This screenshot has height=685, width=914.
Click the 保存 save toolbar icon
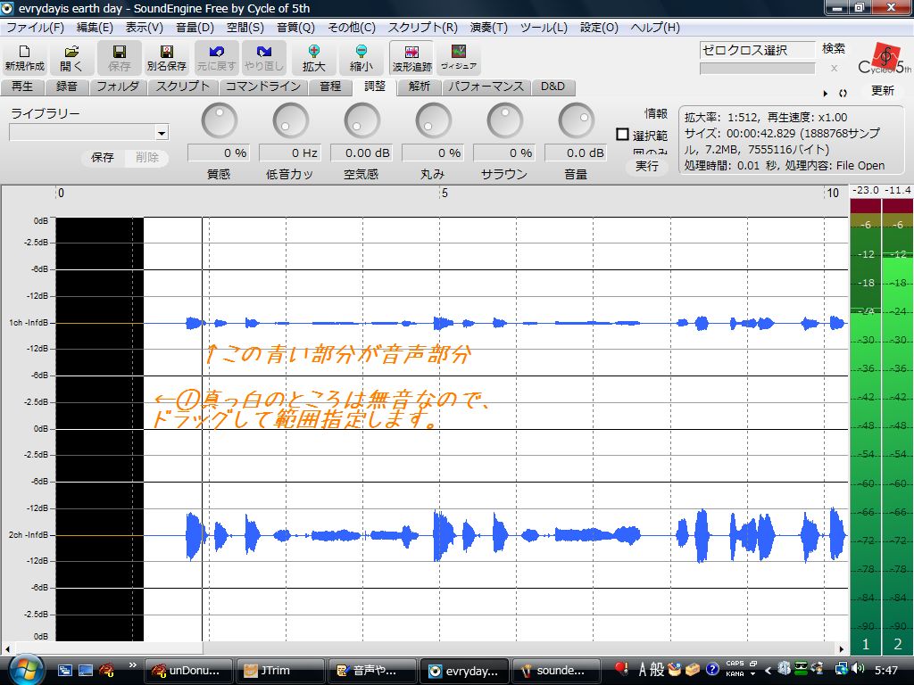coord(120,57)
